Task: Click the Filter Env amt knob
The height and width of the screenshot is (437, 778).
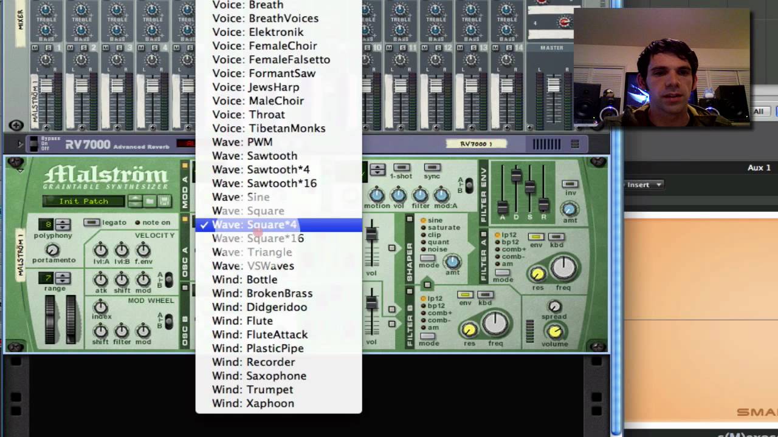Action: tap(569, 209)
